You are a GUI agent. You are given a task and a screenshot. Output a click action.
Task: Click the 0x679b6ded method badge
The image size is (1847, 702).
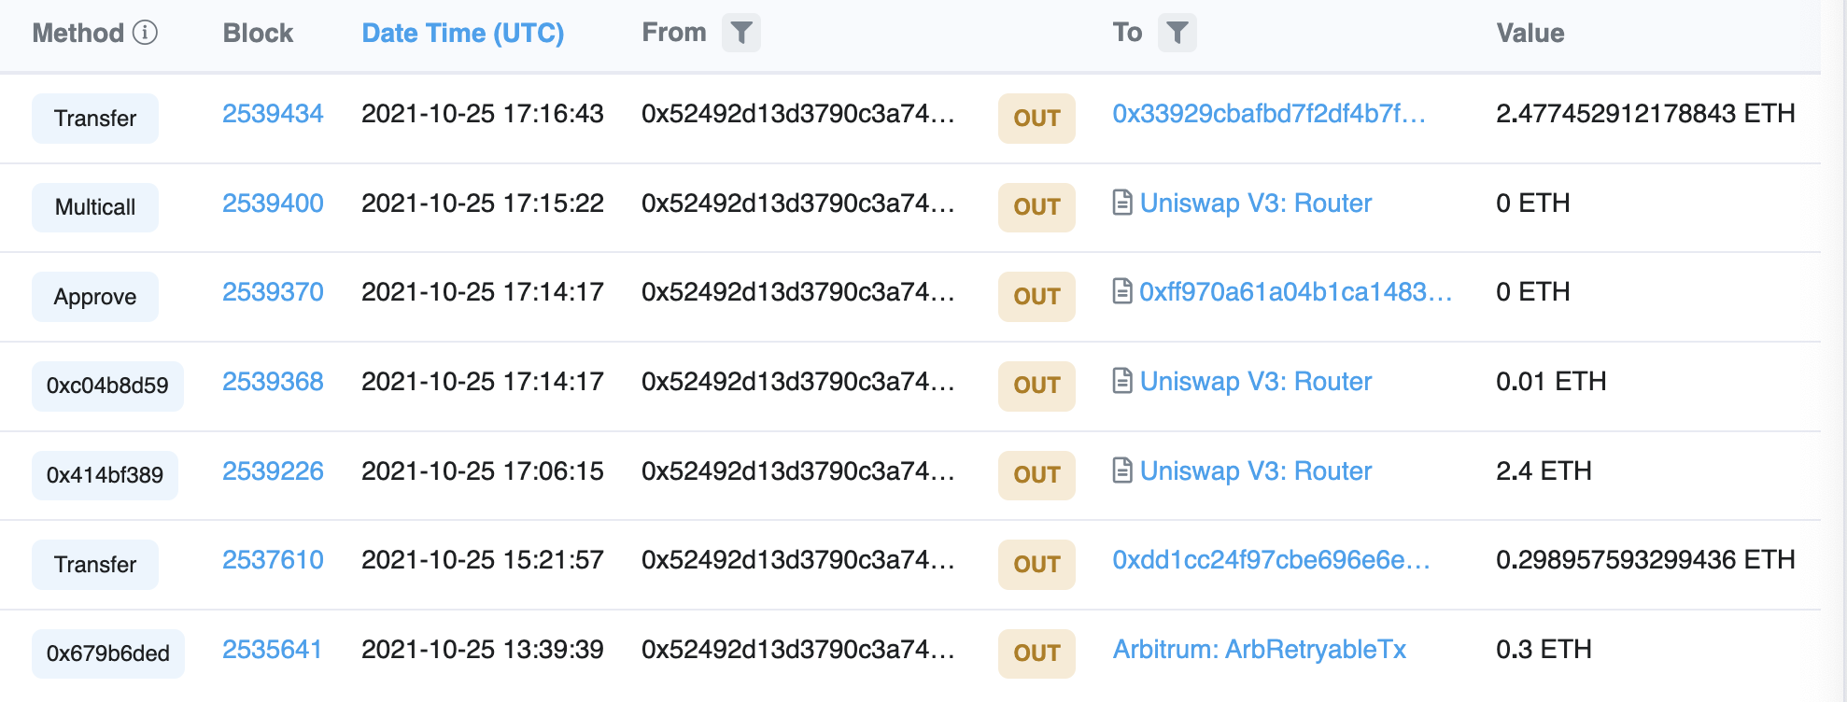[107, 653]
